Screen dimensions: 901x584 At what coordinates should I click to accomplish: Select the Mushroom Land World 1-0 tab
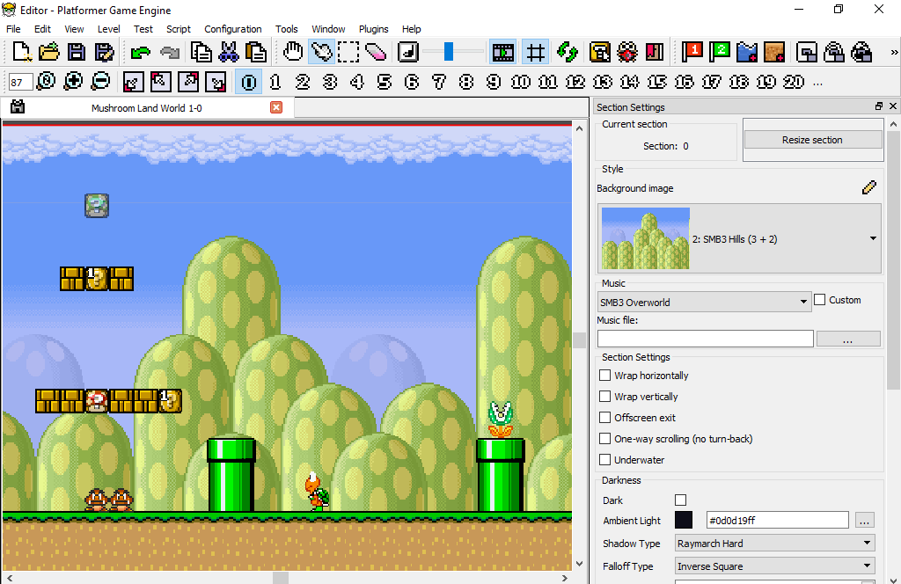point(147,108)
